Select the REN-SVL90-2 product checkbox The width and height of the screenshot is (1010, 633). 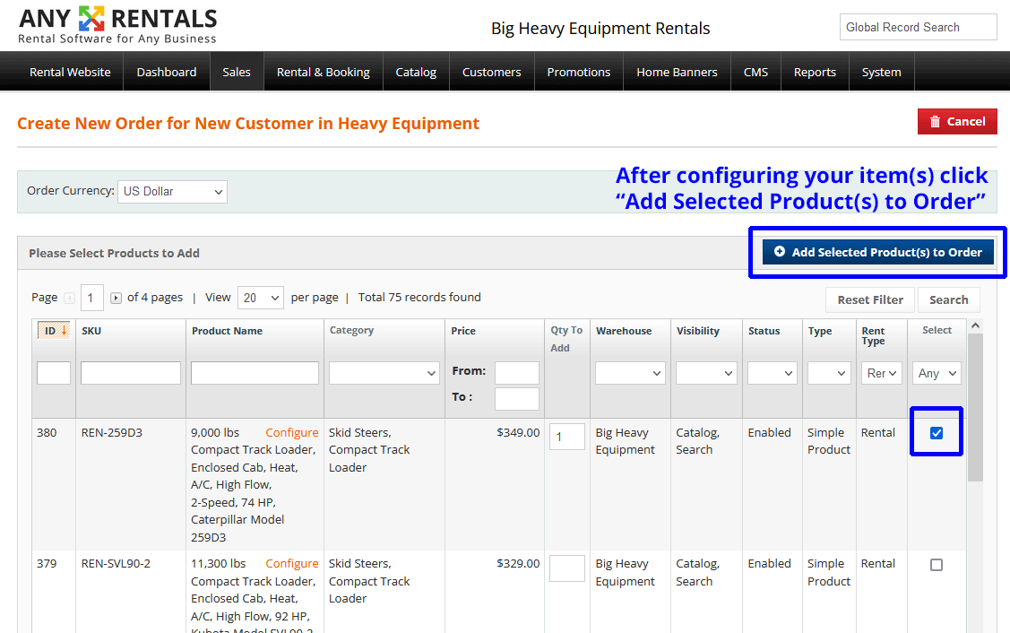coord(937,565)
